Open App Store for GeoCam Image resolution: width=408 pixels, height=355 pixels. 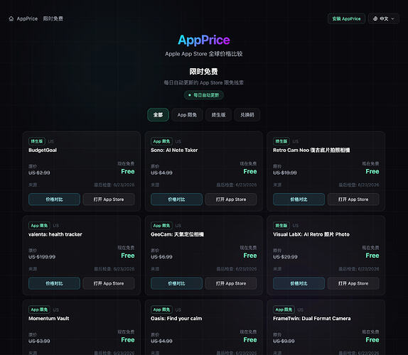(231, 283)
